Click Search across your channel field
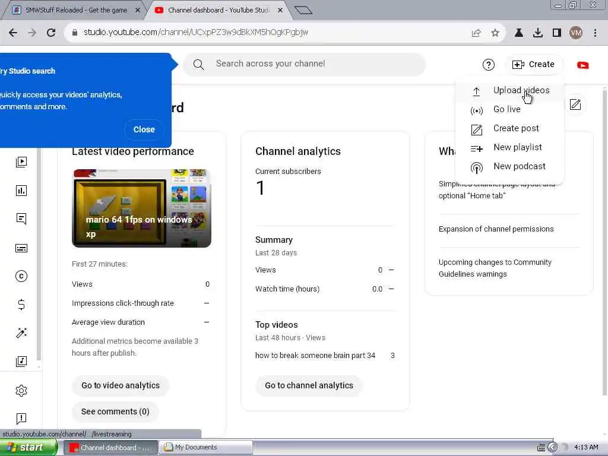 click(x=305, y=64)
